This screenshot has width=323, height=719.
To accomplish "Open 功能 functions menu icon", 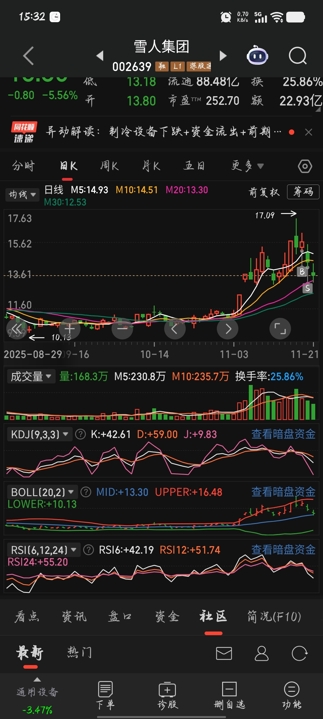I will [292, 696].
